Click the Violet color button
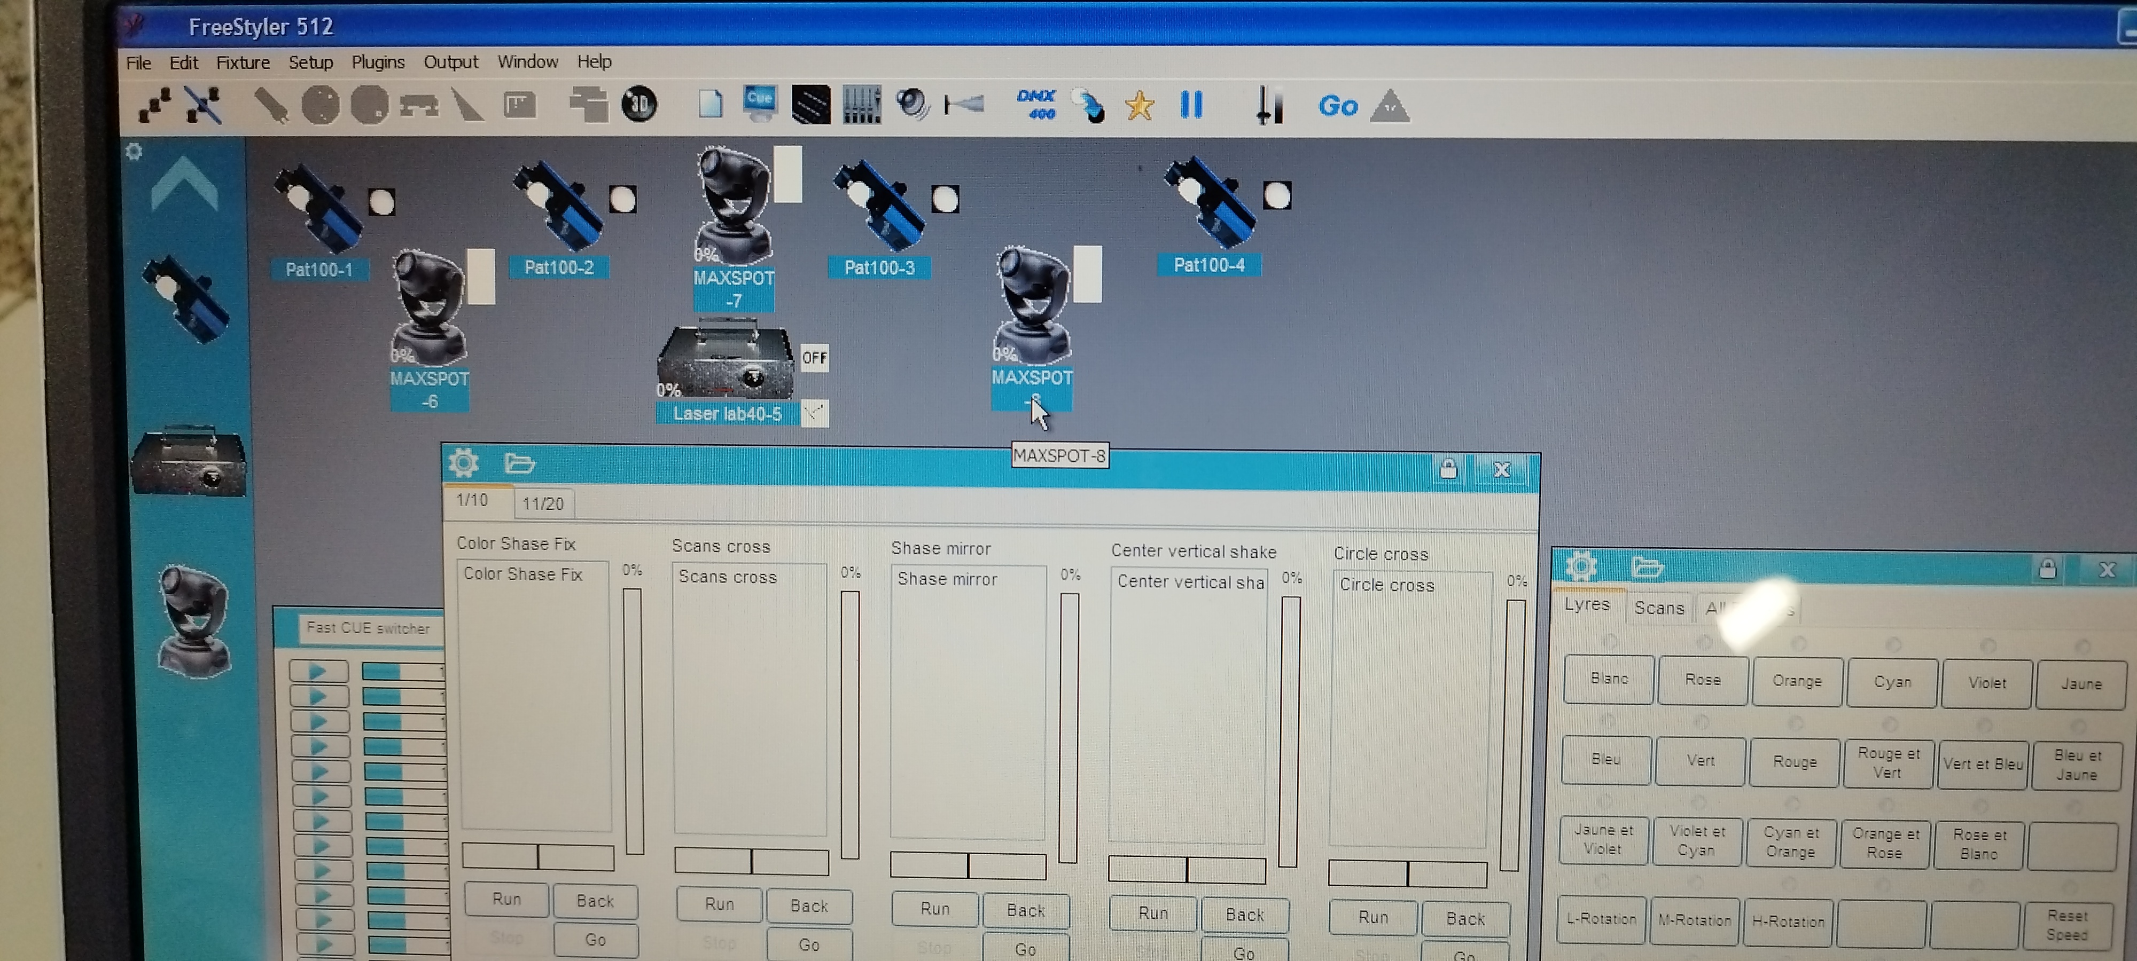The image size is (2137, 961). [x=1987, y=683]
